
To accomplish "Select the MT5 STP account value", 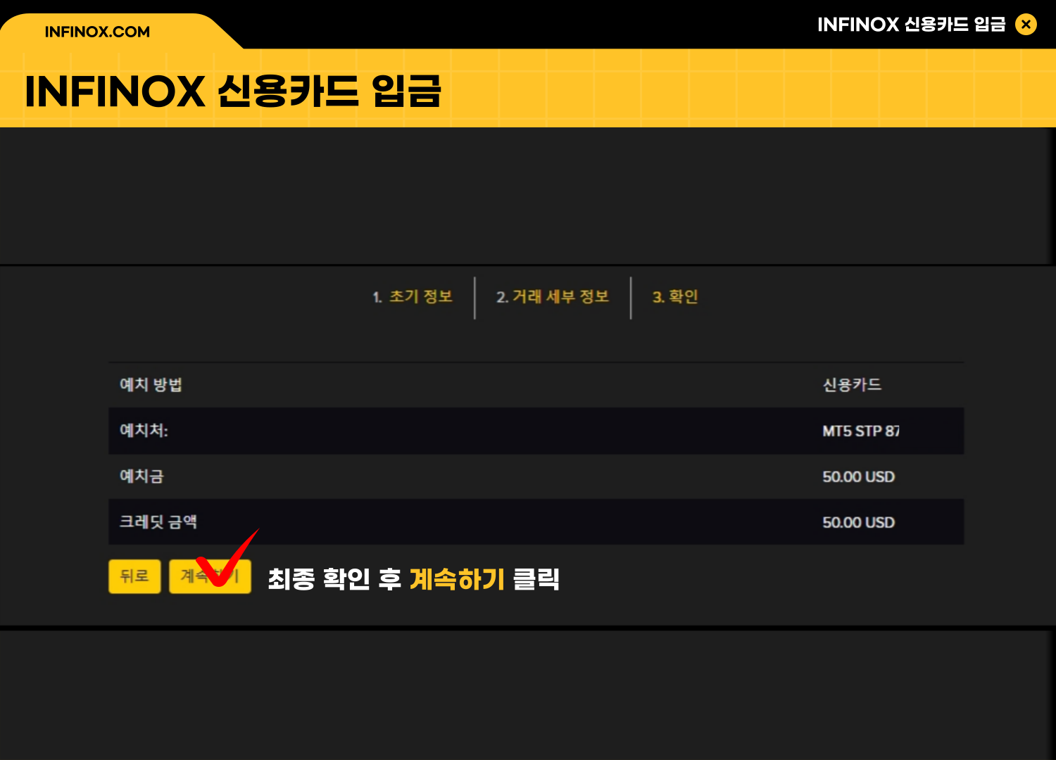I will pyautogui.click(x=861, y=431).
